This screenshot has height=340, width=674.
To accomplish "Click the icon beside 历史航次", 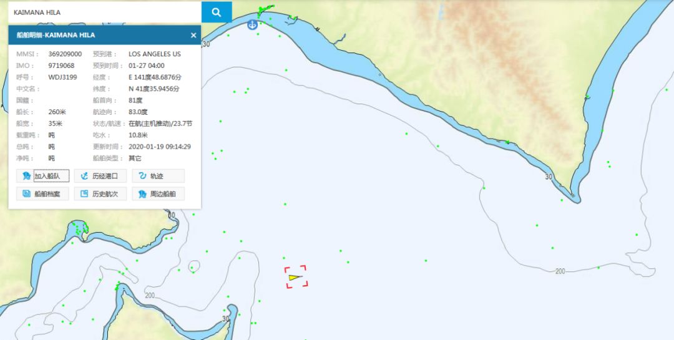I will (84, 194).
